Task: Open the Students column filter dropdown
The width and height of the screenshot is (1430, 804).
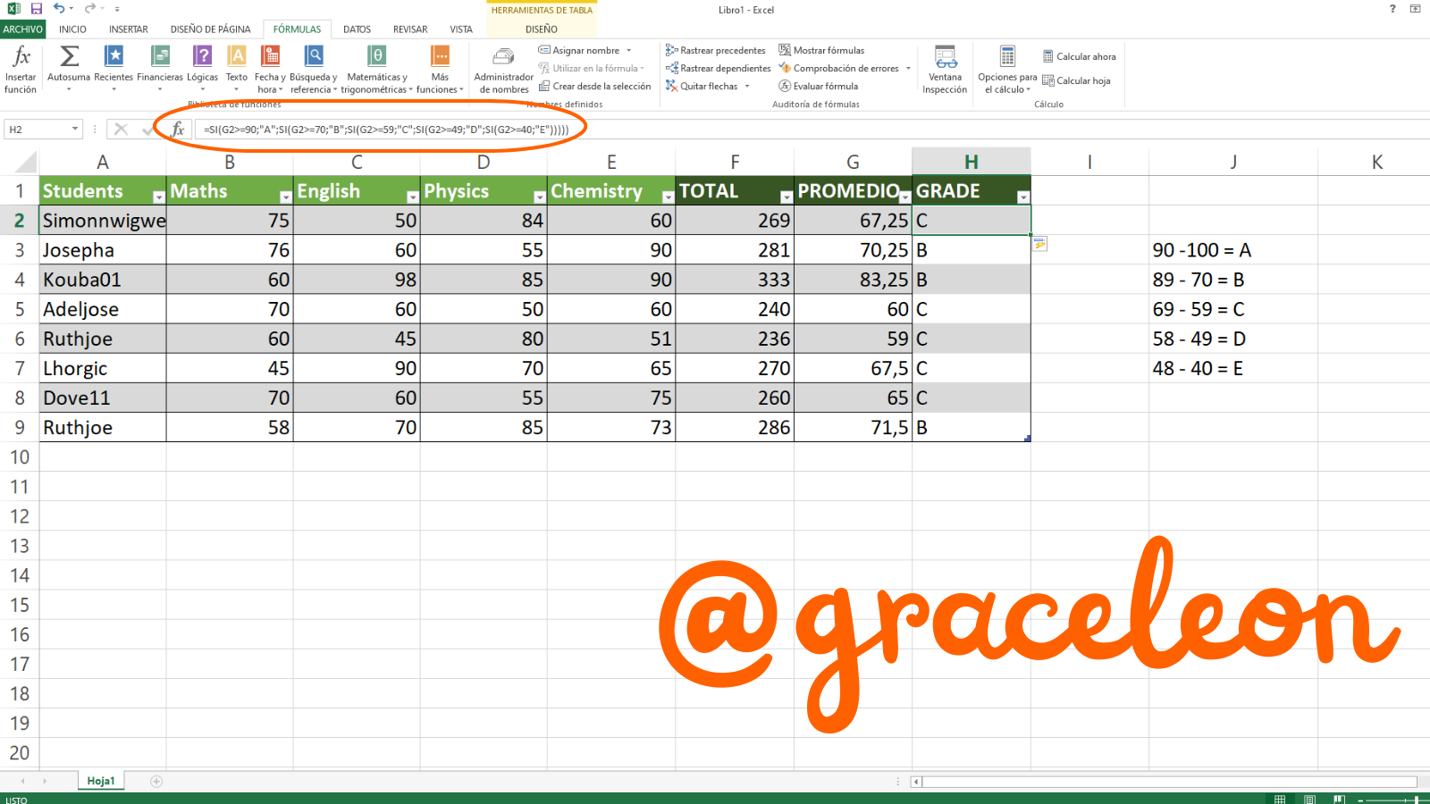Action: 158,197
